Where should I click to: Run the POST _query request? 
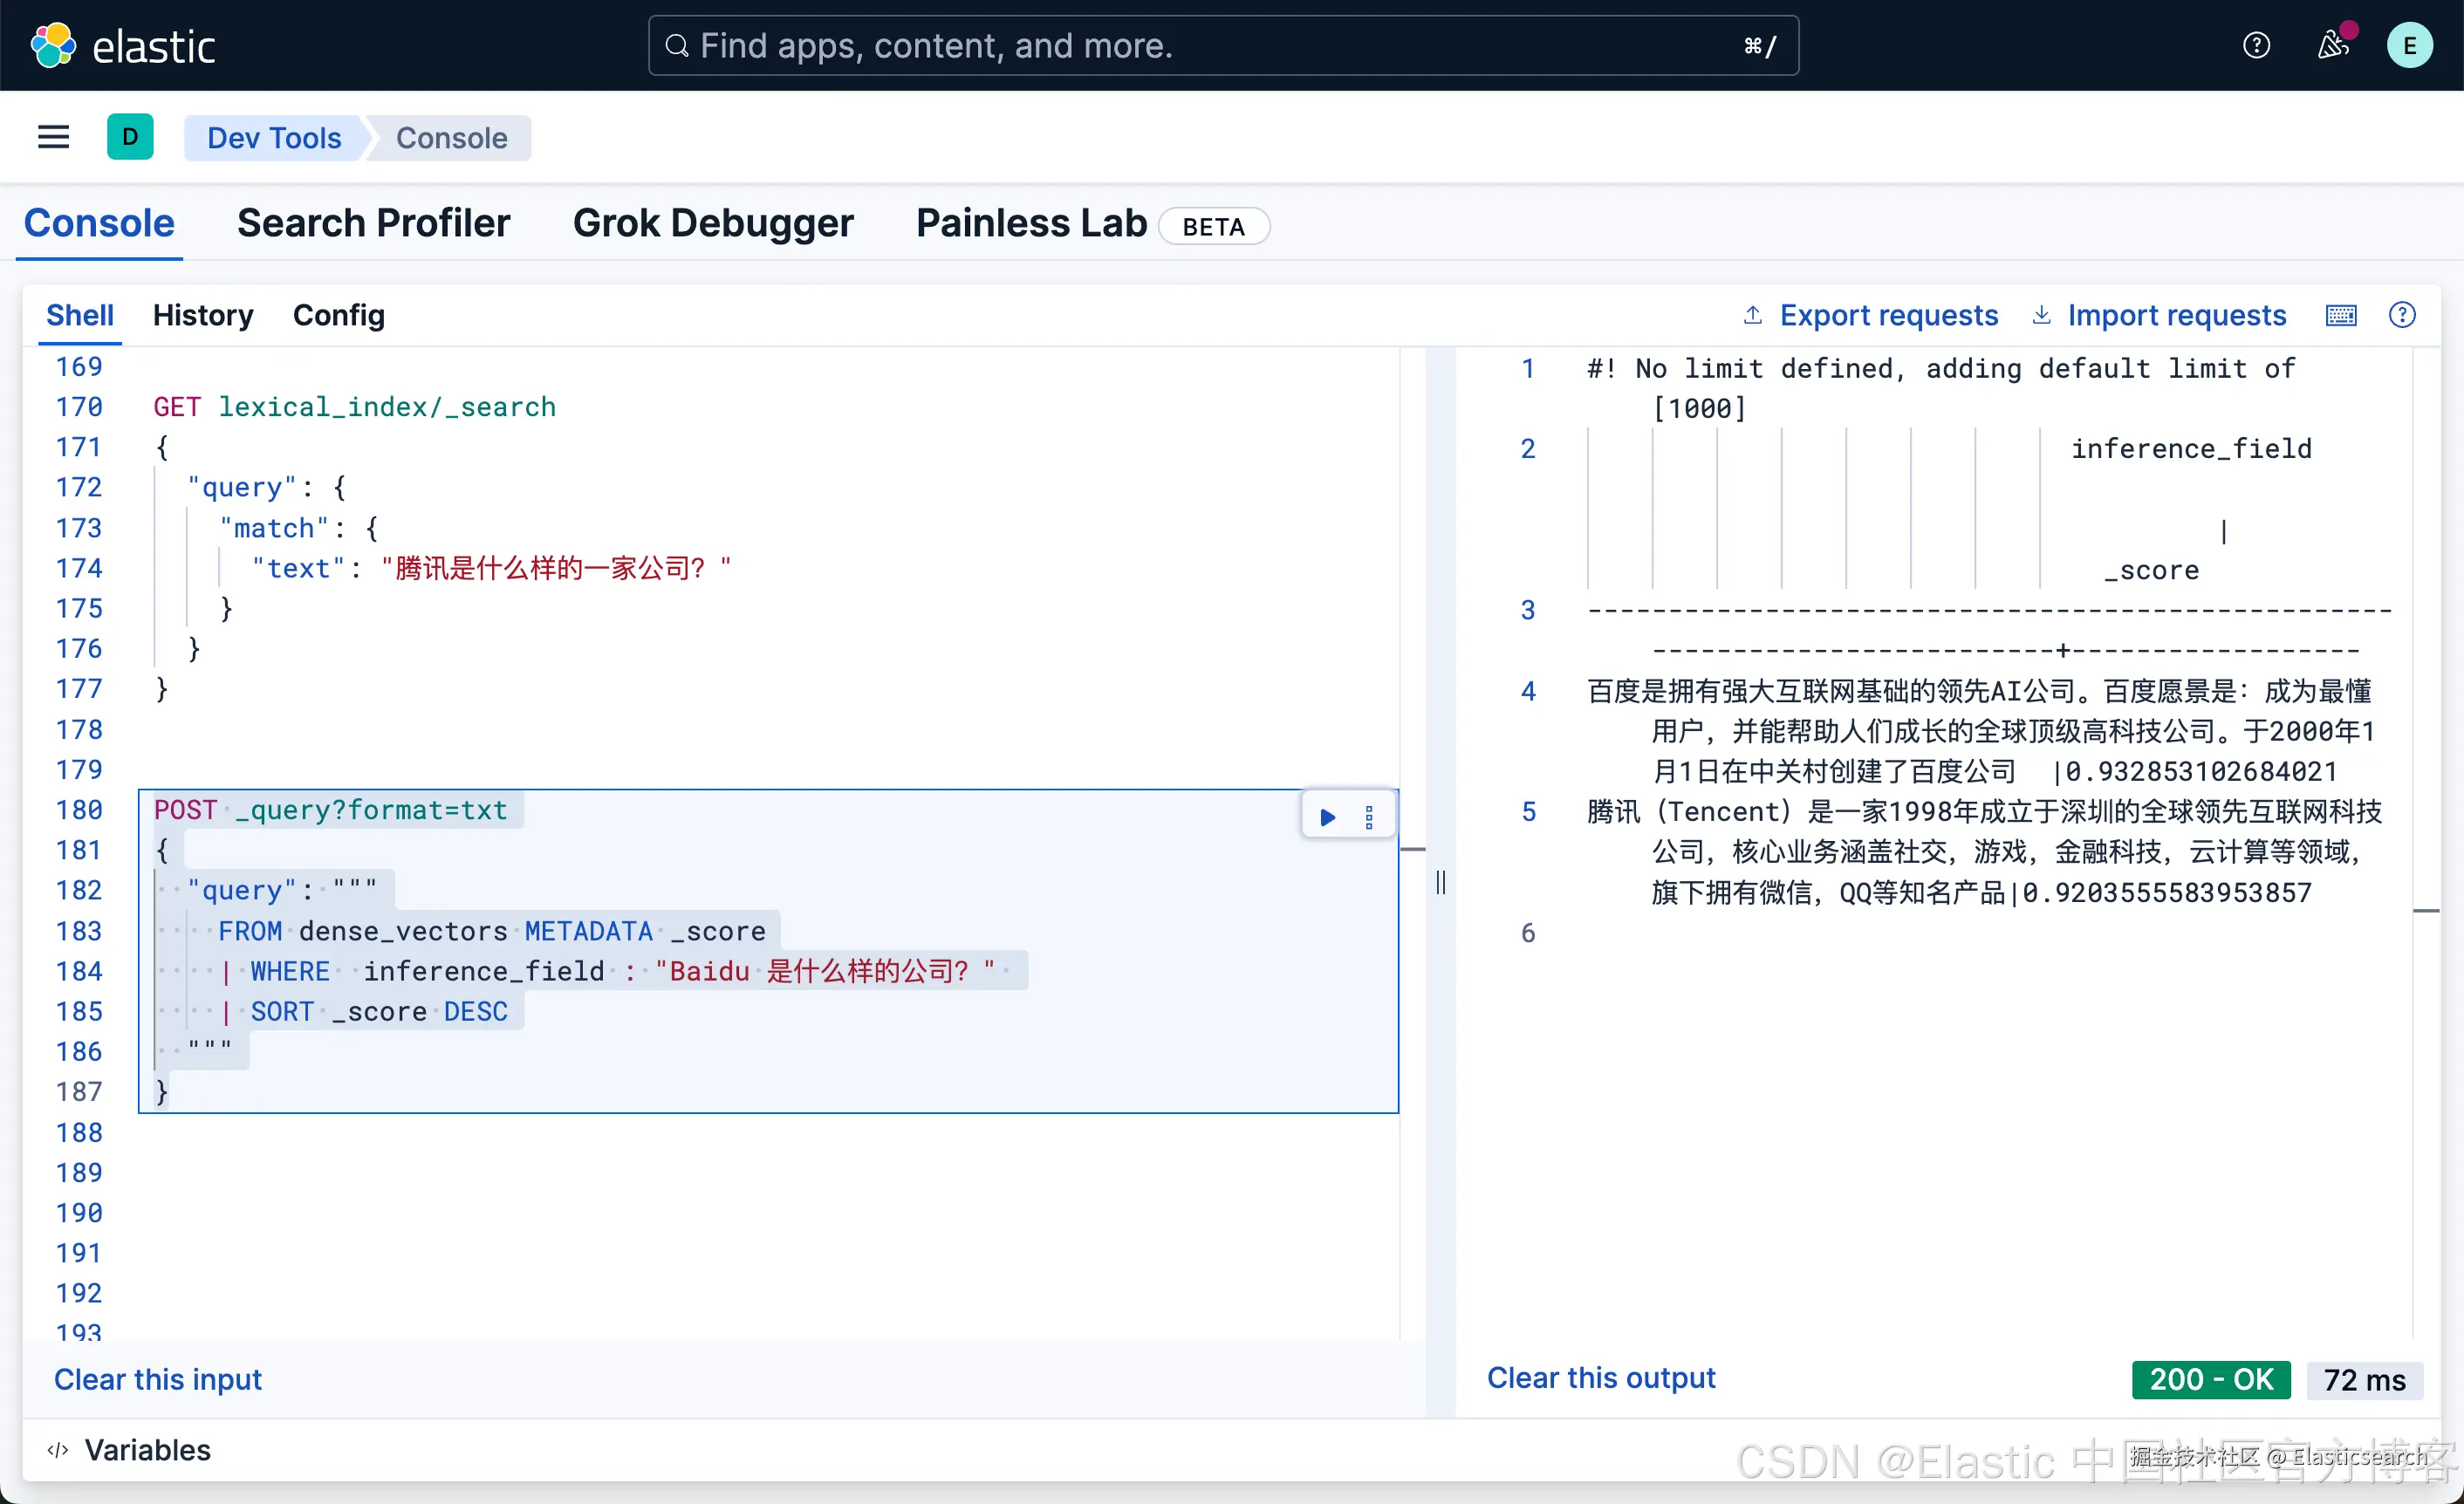1327,817
